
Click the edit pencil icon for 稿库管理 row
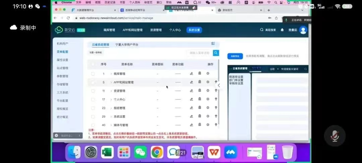click(191, 73)
